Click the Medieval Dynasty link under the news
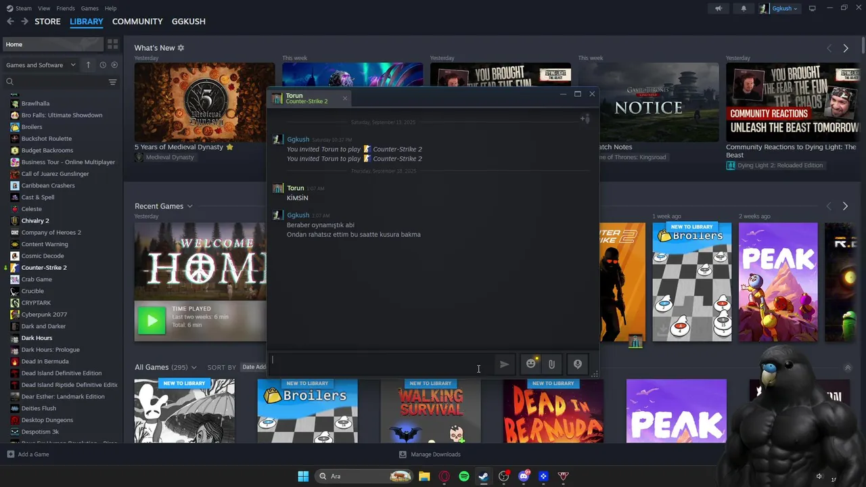This screenshot has height=487, width=866. coord(170,157)
